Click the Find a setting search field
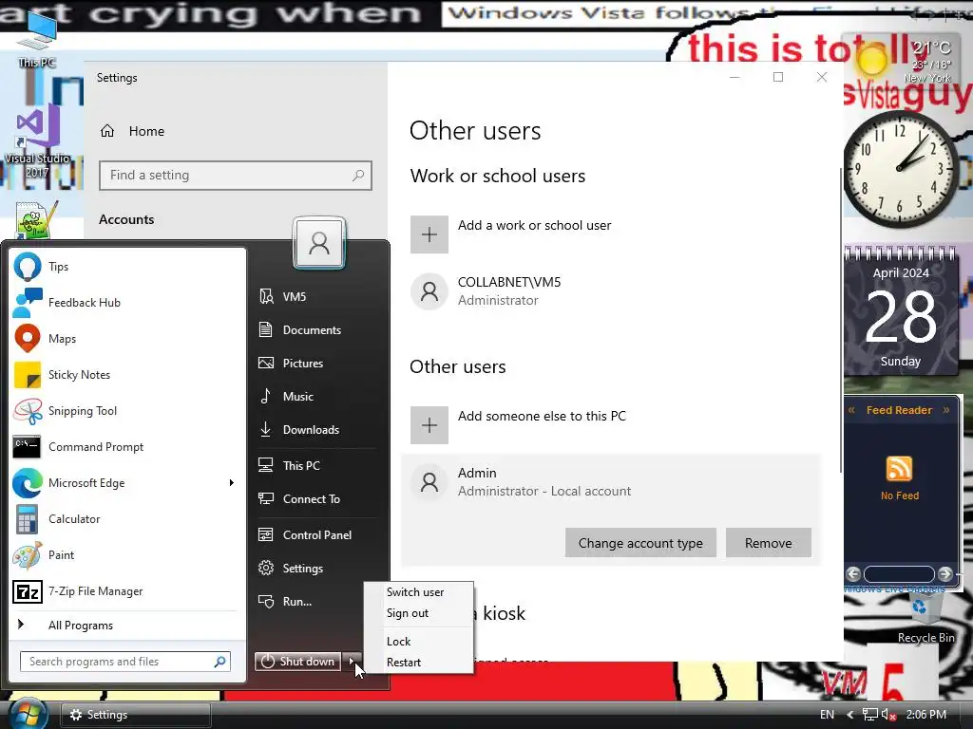 pyautogui.click(x=236, y=176)
